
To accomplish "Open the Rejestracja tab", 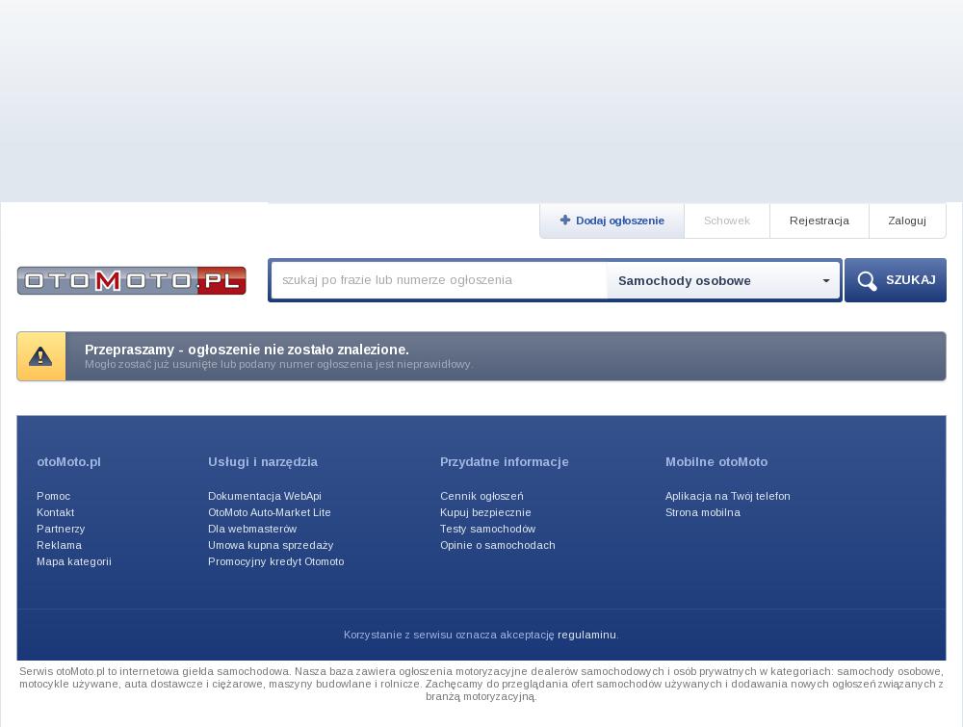I will 820,221.
